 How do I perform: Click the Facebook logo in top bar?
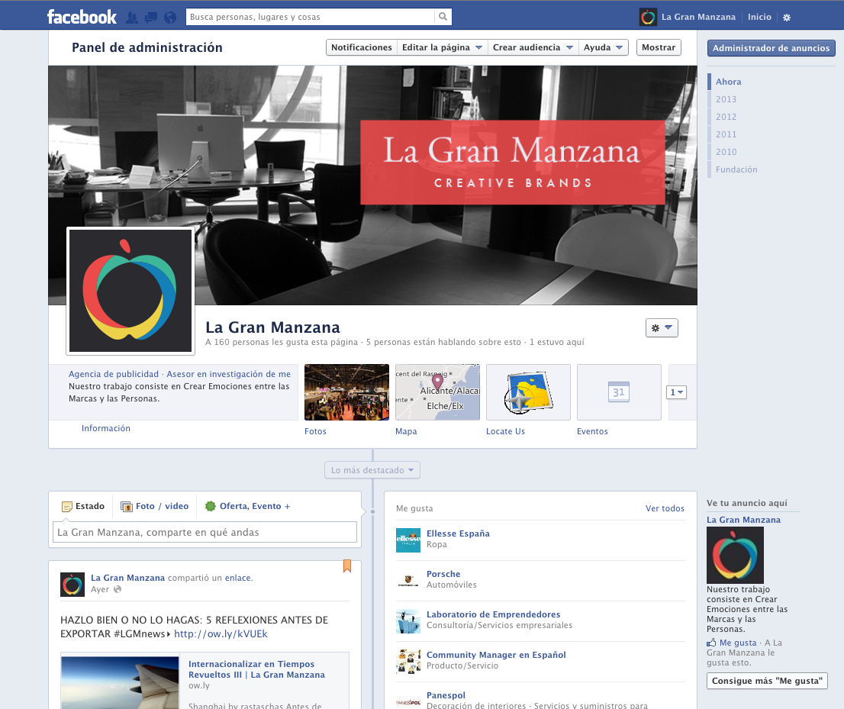tap(82, 16)
